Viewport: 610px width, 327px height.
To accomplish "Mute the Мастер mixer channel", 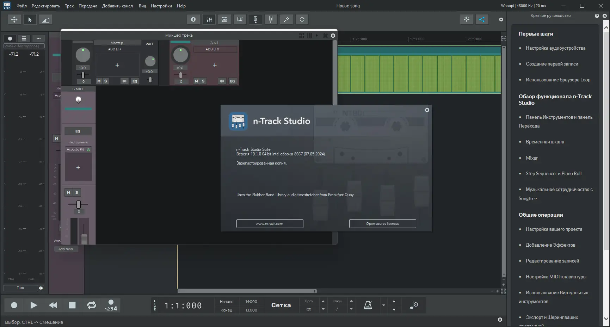I will pyautogui.click(x=99, y=81).
